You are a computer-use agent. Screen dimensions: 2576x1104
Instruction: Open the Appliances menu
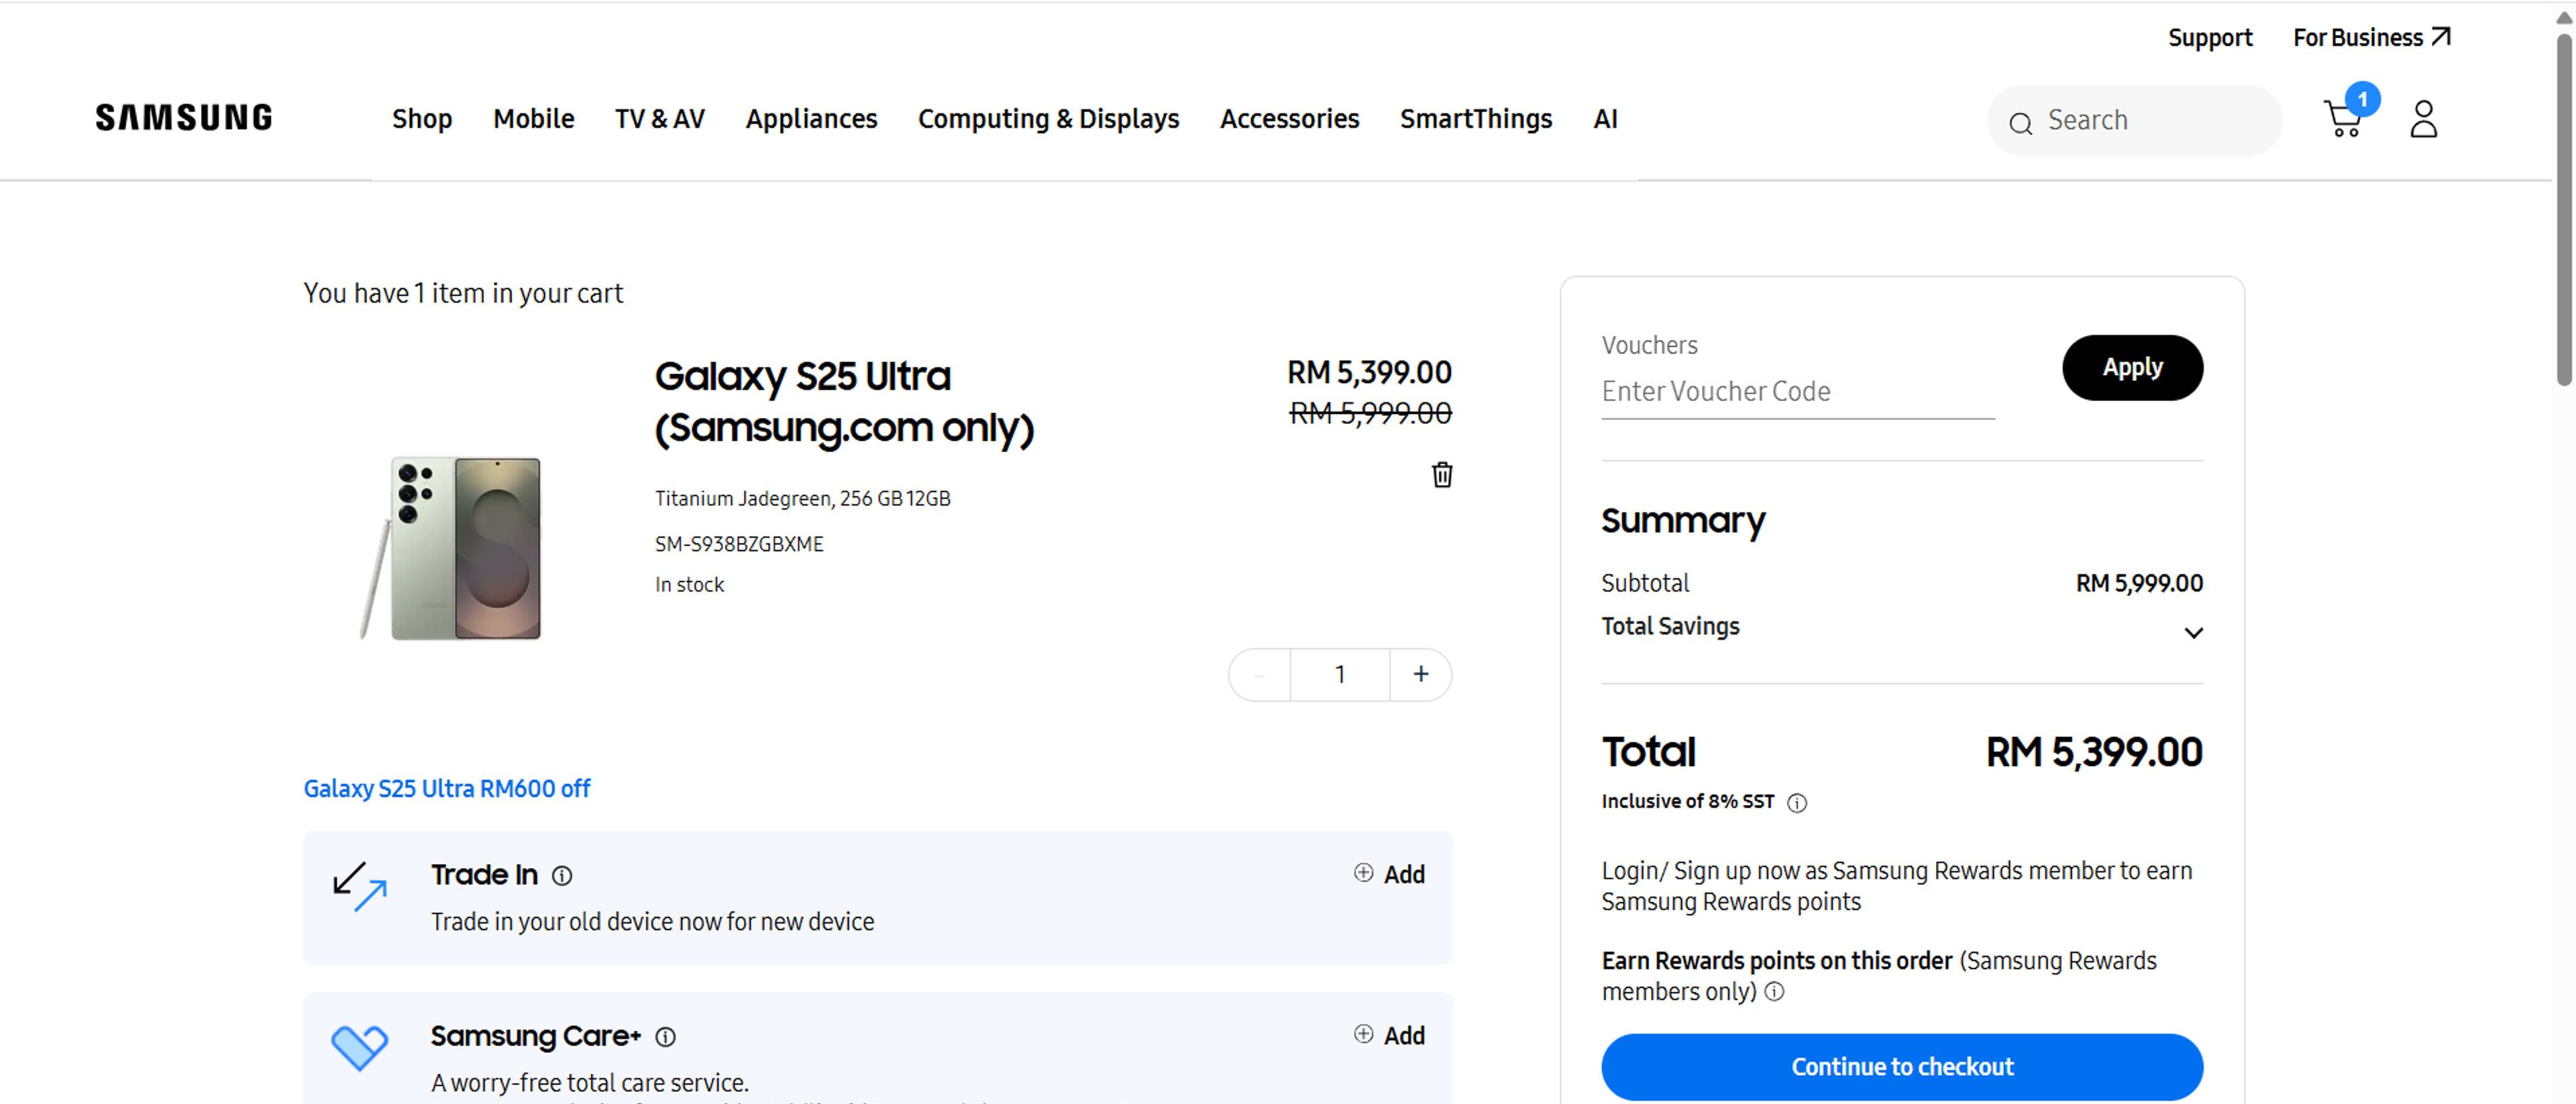(x=811, y=119)
